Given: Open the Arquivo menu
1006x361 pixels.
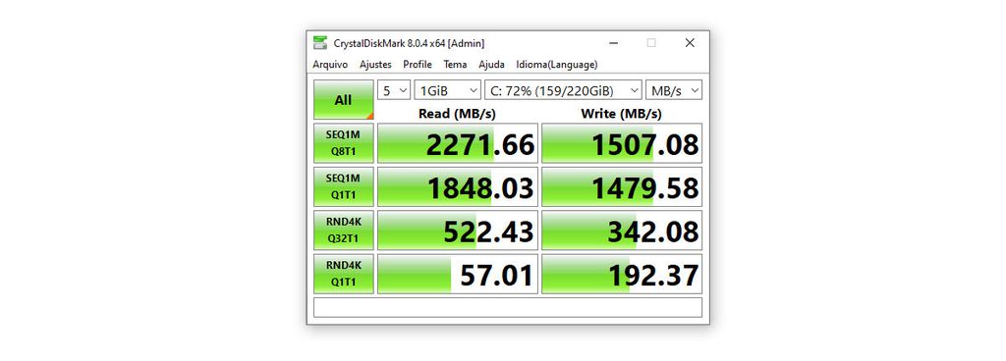Looking at the screenshot, I should point(330,65).
